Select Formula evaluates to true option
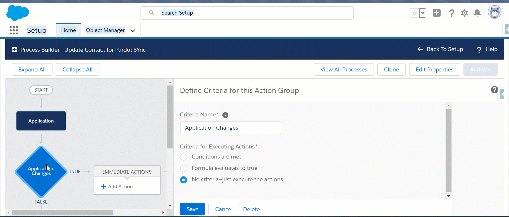This screenshot has height=217, width=509. 183,168
